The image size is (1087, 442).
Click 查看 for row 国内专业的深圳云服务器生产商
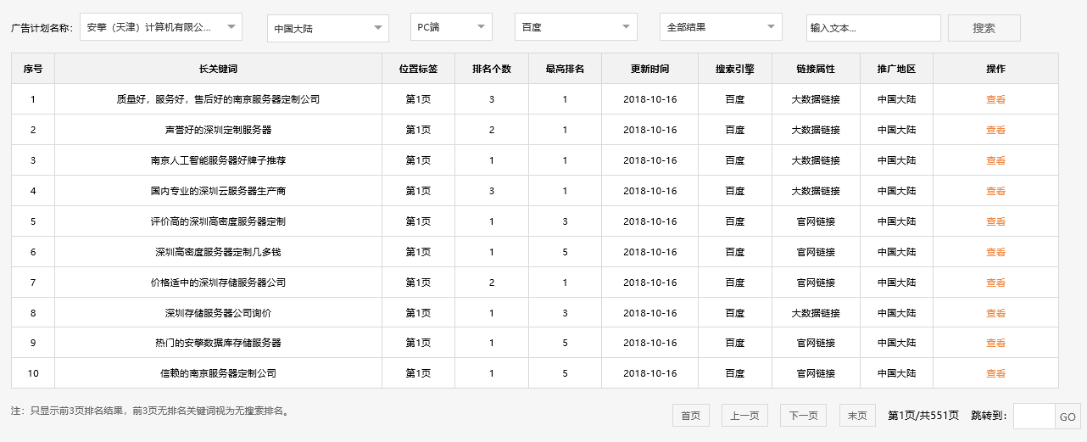995,191
